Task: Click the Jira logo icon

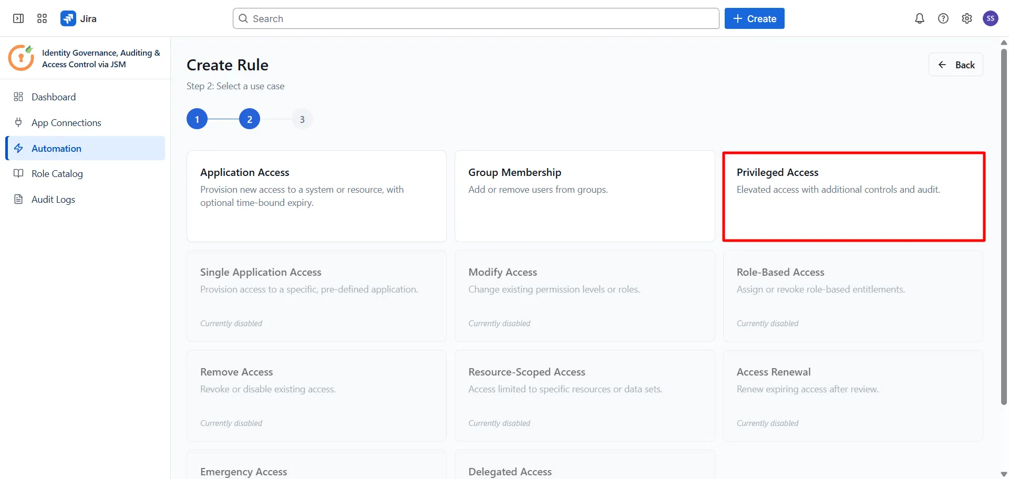Action: [68, 18]
